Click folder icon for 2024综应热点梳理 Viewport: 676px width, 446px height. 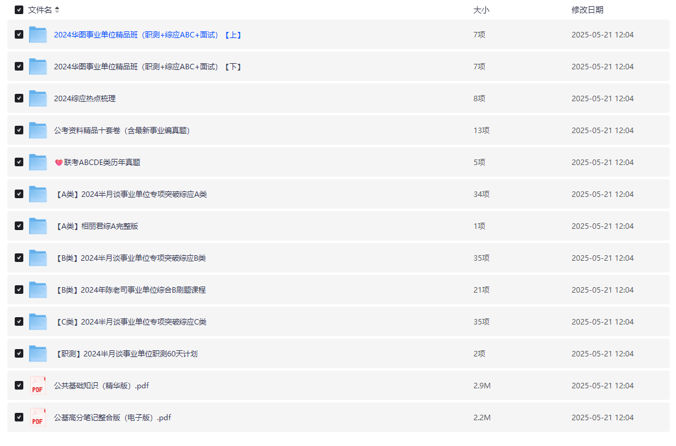(38, 98)
